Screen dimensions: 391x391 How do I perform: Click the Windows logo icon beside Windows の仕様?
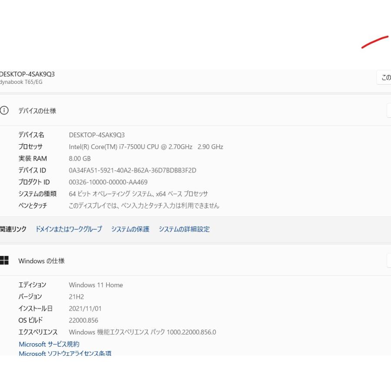coord(4,261)
